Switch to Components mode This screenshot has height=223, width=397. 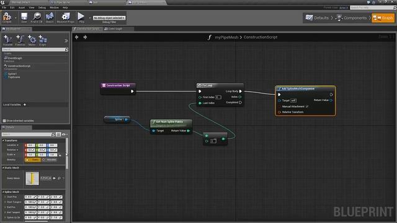tap(352, 18)
